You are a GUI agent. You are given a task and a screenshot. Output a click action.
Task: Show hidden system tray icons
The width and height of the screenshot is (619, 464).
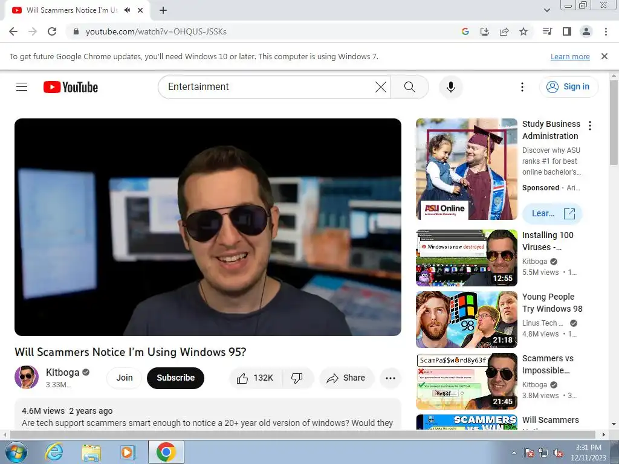(x=514, y=453)
